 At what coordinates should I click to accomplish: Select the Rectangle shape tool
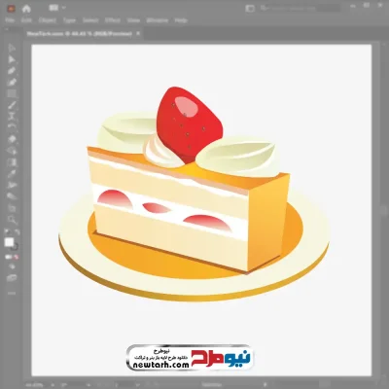click(x=12, y=94)
